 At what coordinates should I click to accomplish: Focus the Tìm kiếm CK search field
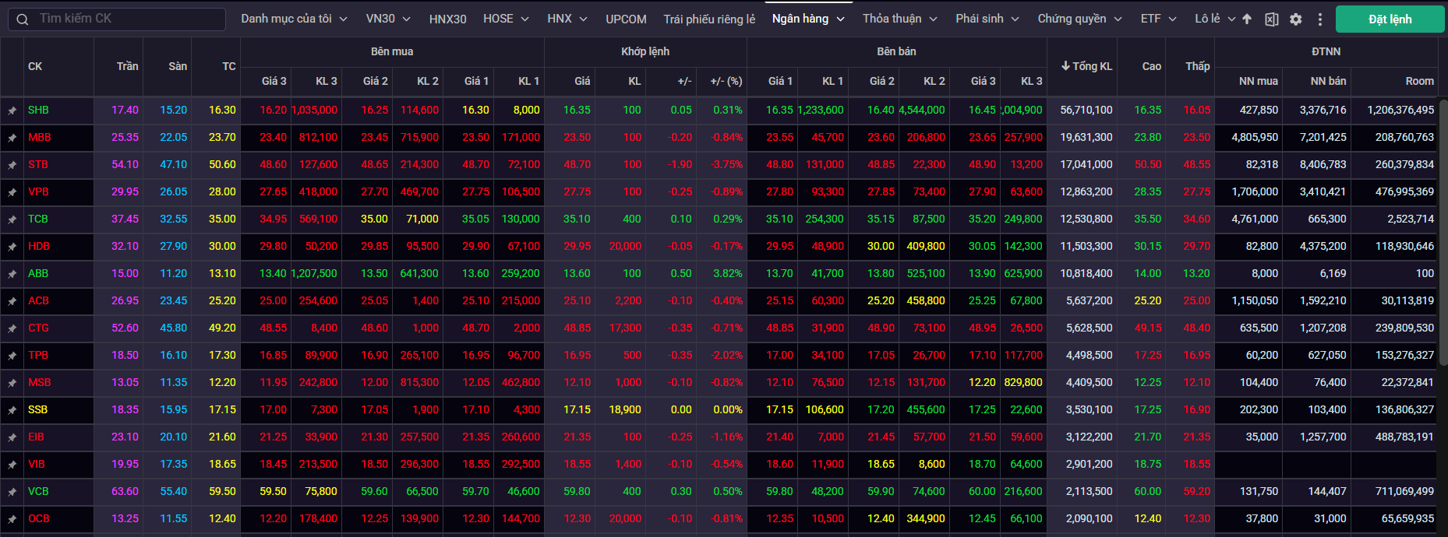(125, 19)
